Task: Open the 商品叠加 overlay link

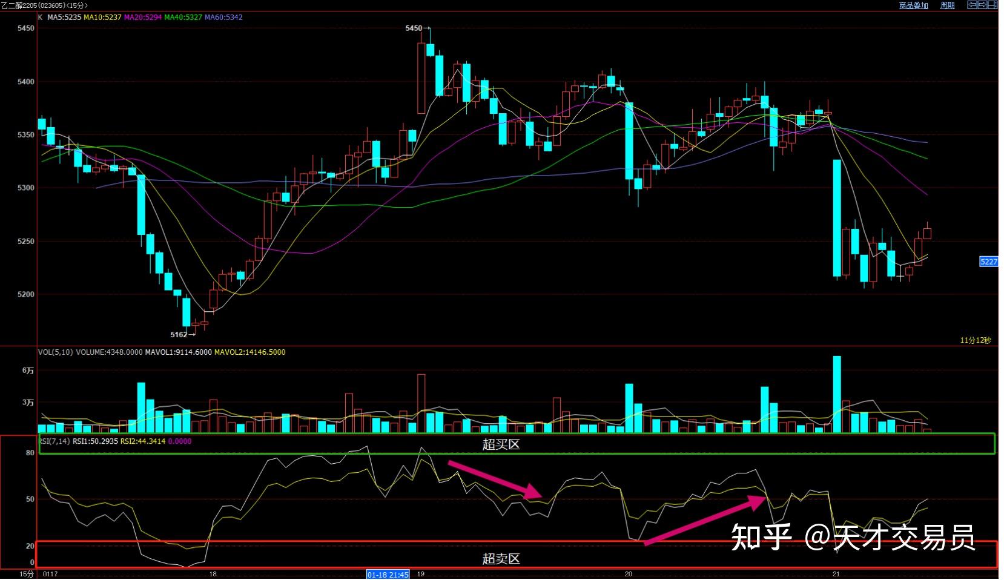Action: click(x=913, y=5)
